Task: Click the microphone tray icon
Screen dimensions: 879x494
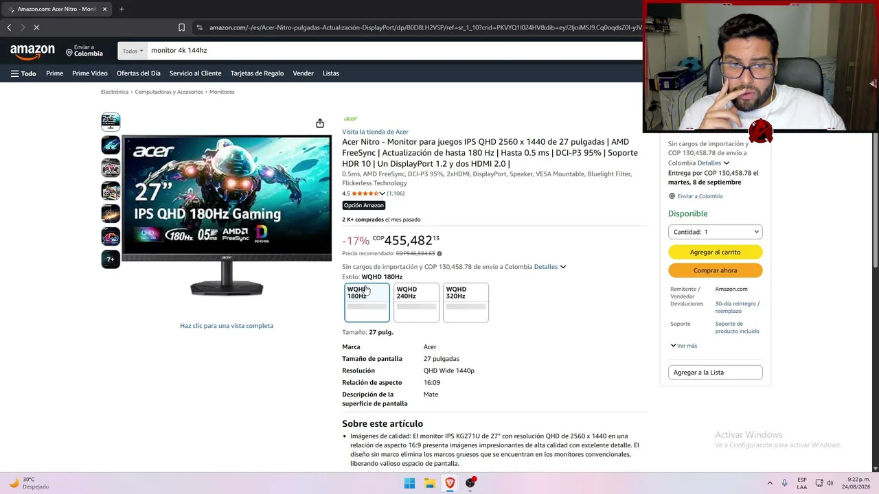Action: 785,483
